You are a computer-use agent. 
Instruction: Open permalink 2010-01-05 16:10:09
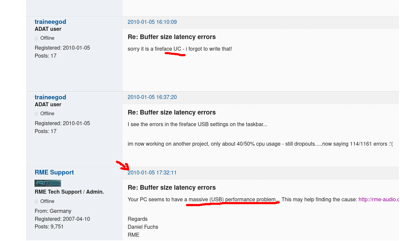152,22
